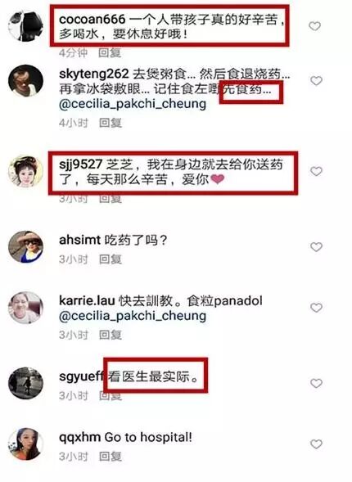Open @cecilia_pakchi_cheung mention in karrie.lau's comment
352x482 pixels.
tap(133, 317)
